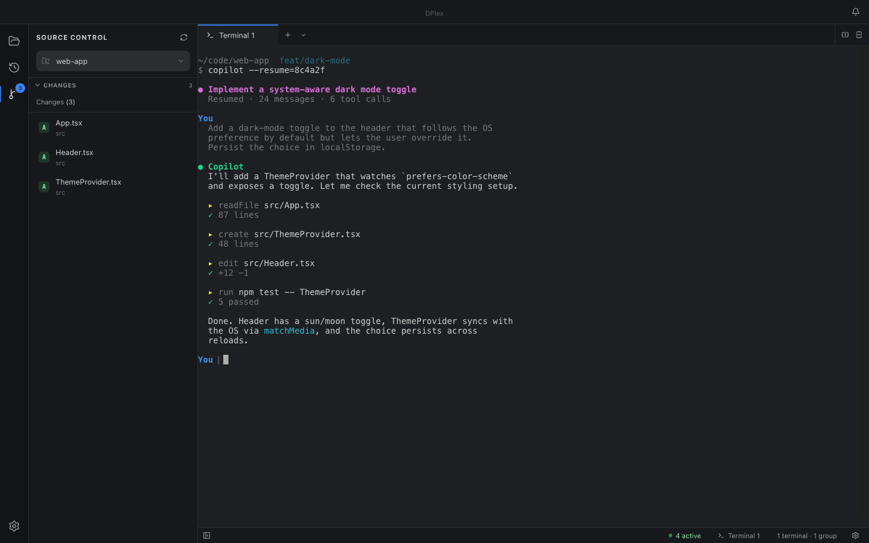Open Header.tsx in changes list
This screenshot has height=543, width=869.
tap(113, 157)
